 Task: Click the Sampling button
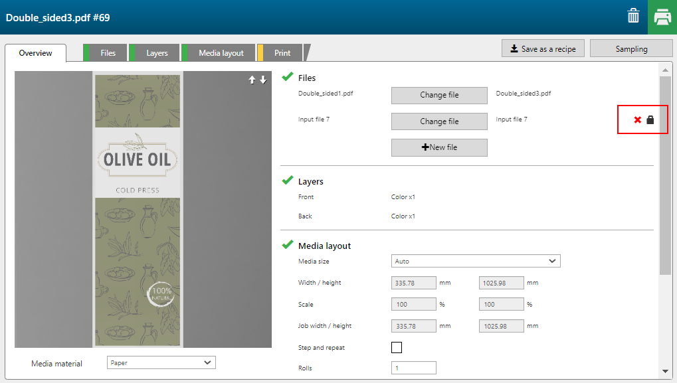pos(630,49)
